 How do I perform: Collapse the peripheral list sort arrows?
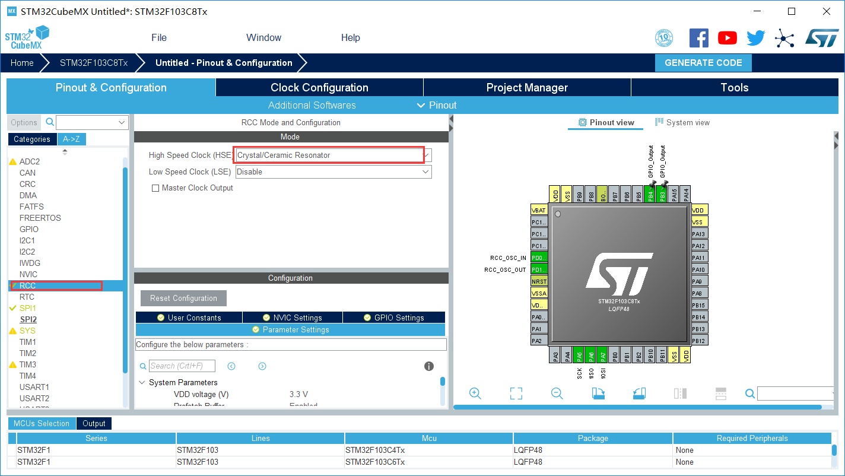coord(65,151)
